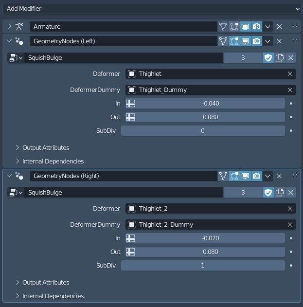Toggle render visibility on Armature modifier
The width and height of the screenshot is (303, 307).
256,26
